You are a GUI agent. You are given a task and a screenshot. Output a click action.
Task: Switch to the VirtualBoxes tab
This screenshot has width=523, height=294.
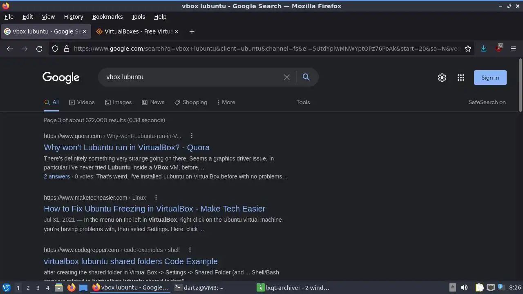click(137, 31)
